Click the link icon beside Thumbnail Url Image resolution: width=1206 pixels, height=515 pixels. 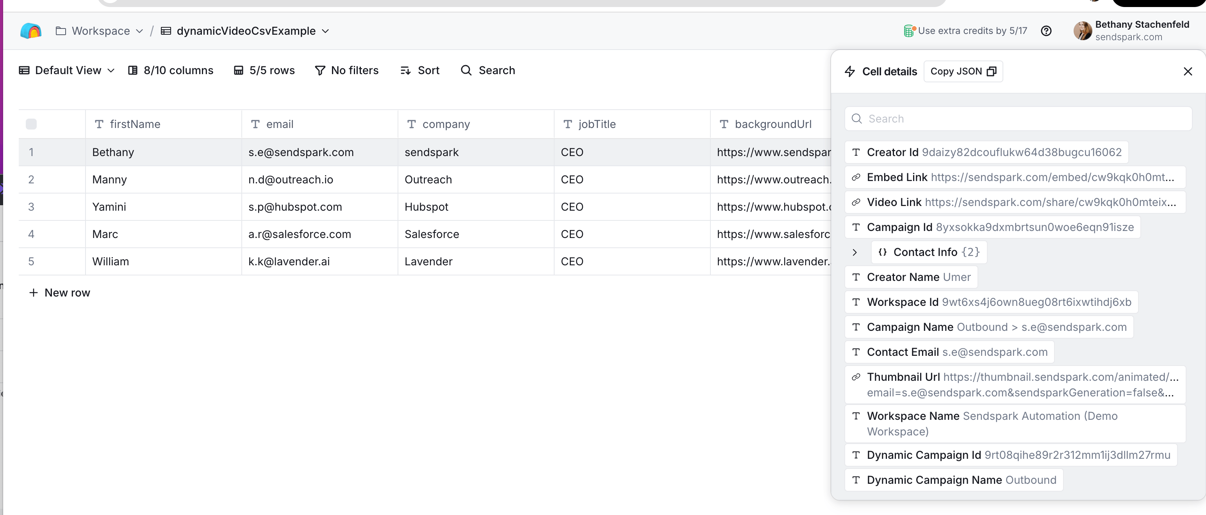pos(856,377)
